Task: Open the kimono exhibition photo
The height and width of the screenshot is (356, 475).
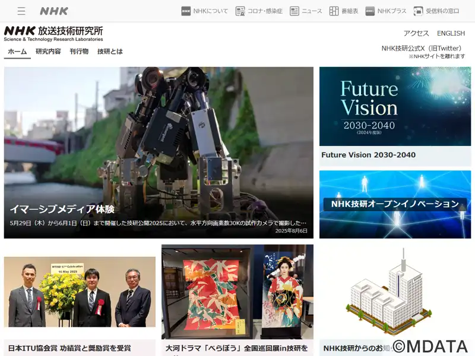Action: (x=237, y=292)
